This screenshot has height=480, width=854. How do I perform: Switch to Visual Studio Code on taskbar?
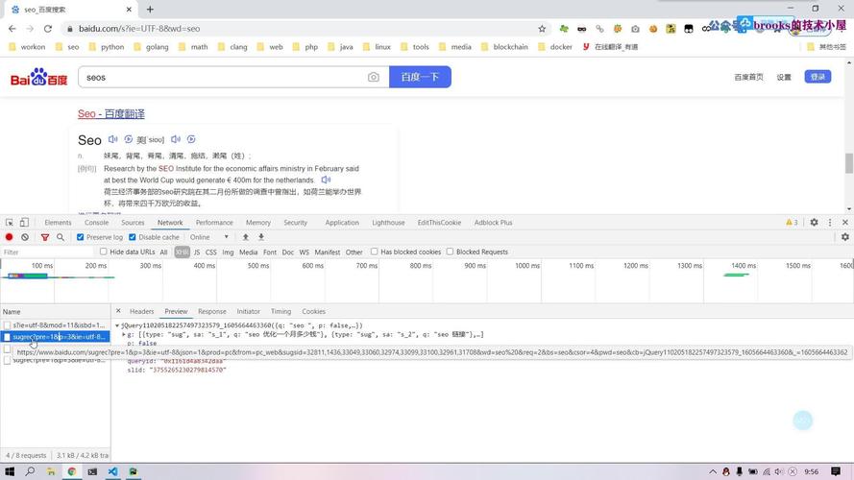click(112, 471)
